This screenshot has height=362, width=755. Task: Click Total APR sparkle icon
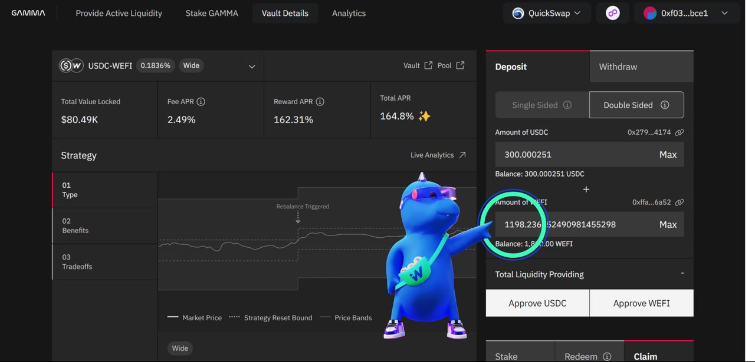424,116
